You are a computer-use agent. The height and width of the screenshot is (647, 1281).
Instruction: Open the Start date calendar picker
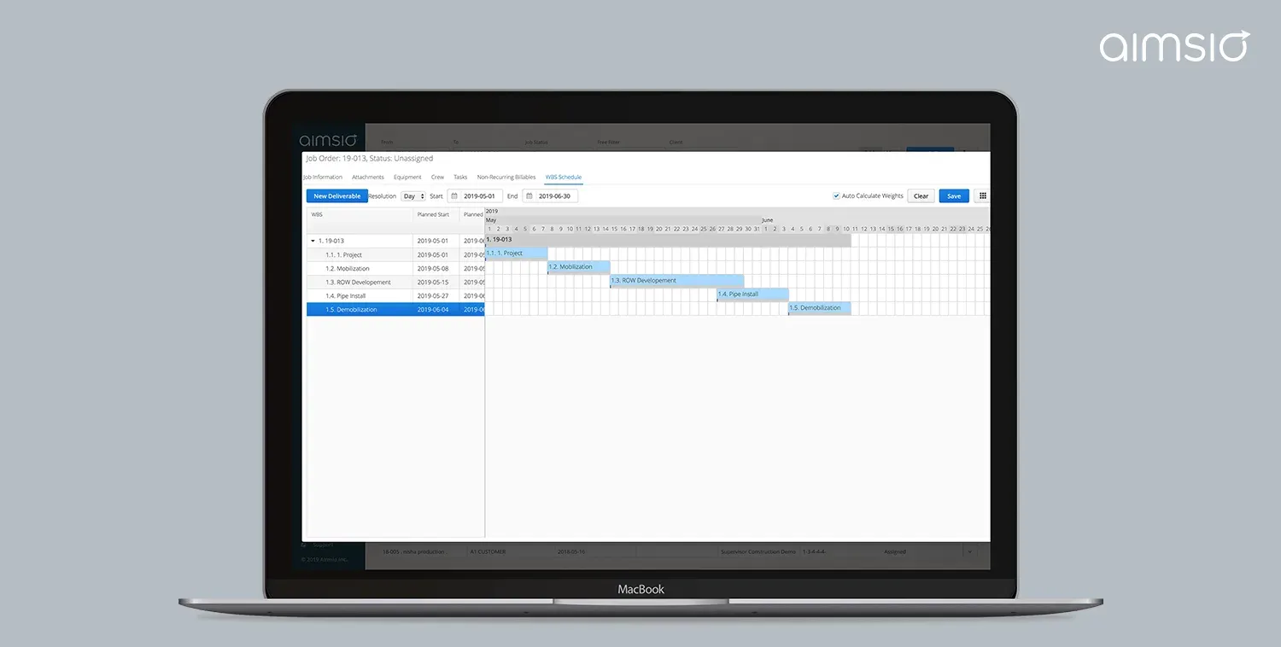pos(454,195)
